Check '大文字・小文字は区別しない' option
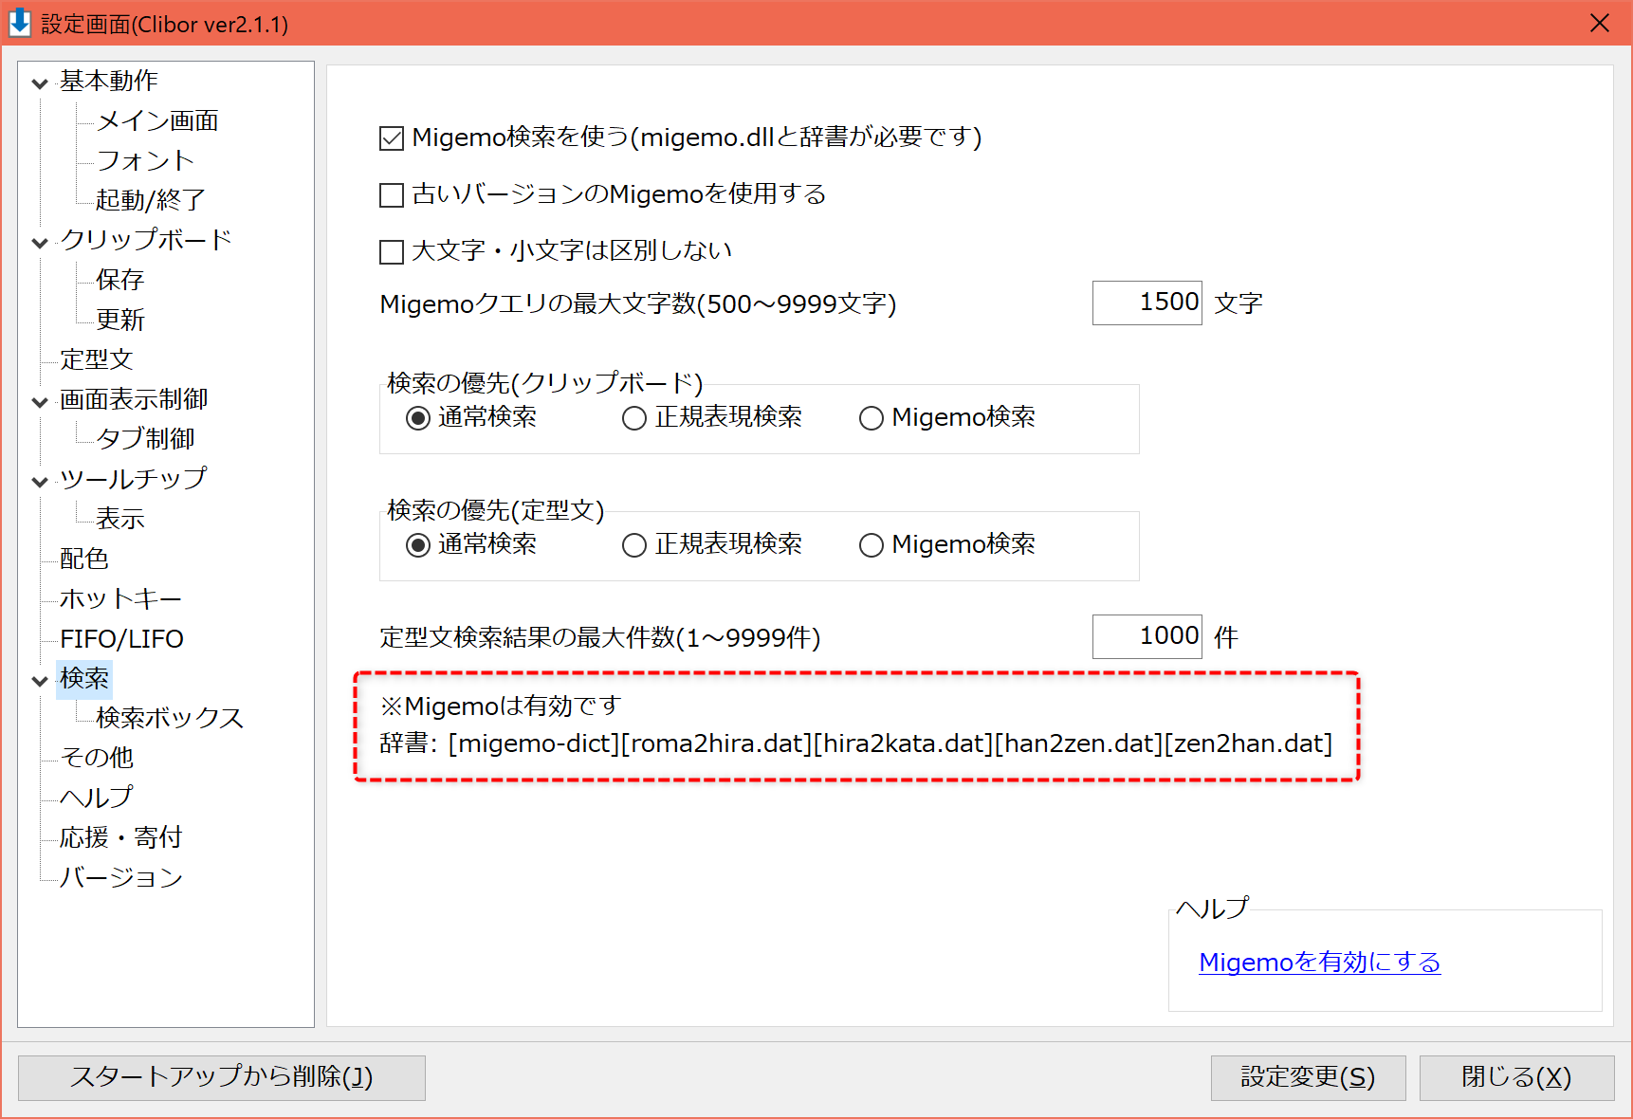Screen dimensions: 1633x1119 [x=392, y=252]
